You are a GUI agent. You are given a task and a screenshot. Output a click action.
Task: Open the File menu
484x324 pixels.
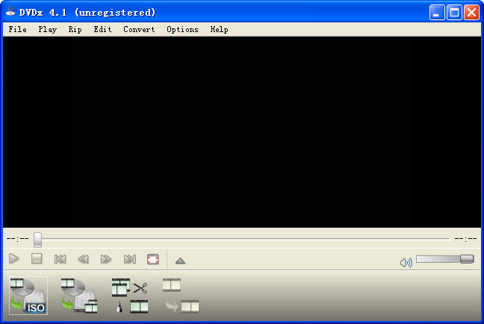(18, 30)
